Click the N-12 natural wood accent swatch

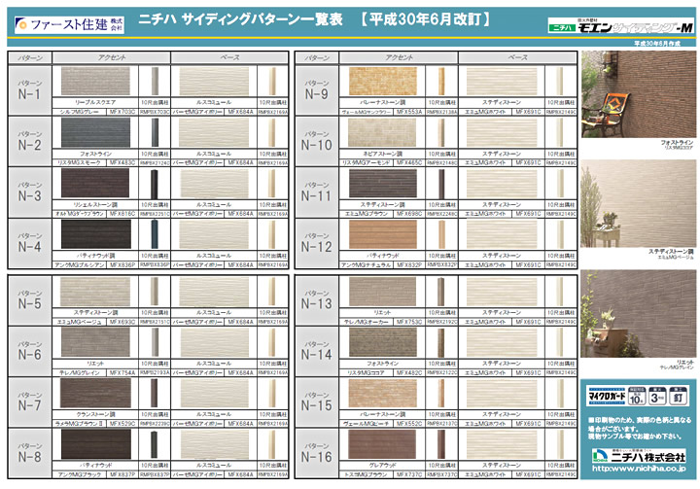click(x=383, y=234)
